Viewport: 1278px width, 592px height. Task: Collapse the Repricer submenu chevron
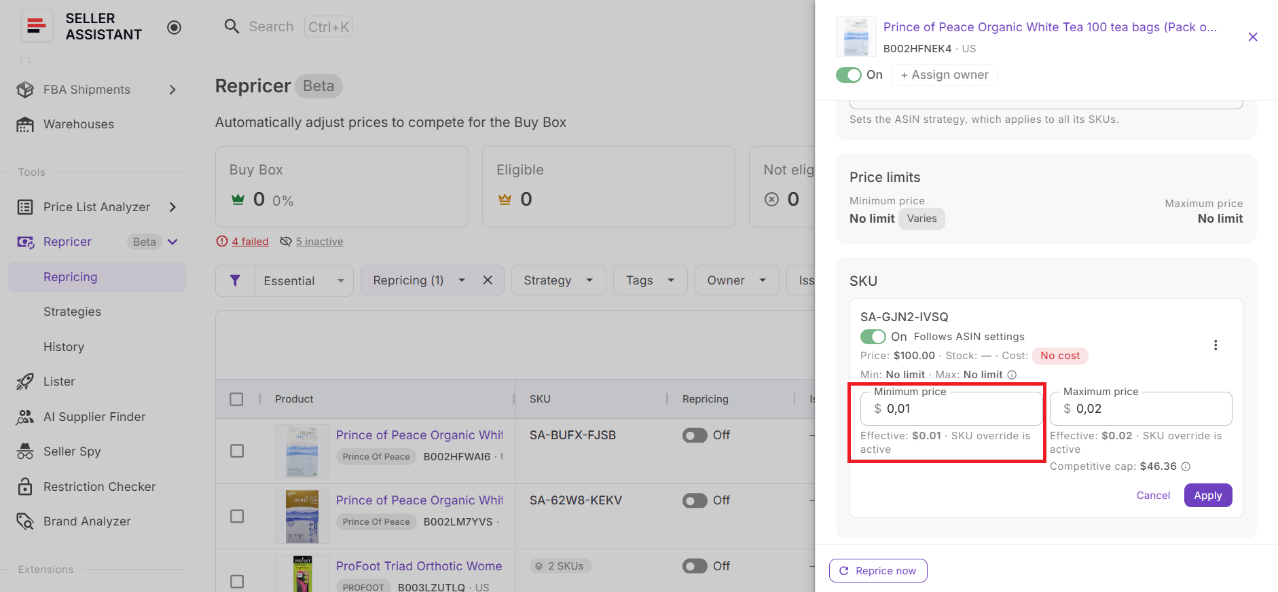click(x=172, y=242)
